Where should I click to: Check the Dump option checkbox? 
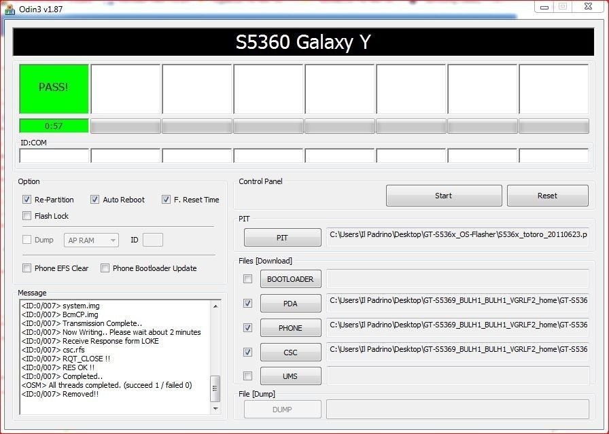point(27,240)
